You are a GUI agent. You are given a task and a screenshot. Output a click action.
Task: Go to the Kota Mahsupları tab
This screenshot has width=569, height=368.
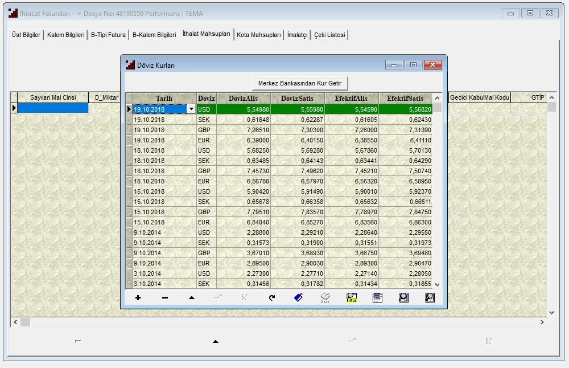pos(259,35)
